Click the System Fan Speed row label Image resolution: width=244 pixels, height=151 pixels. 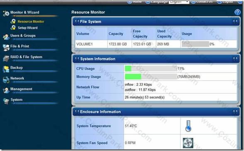click(x=92, y=143)
